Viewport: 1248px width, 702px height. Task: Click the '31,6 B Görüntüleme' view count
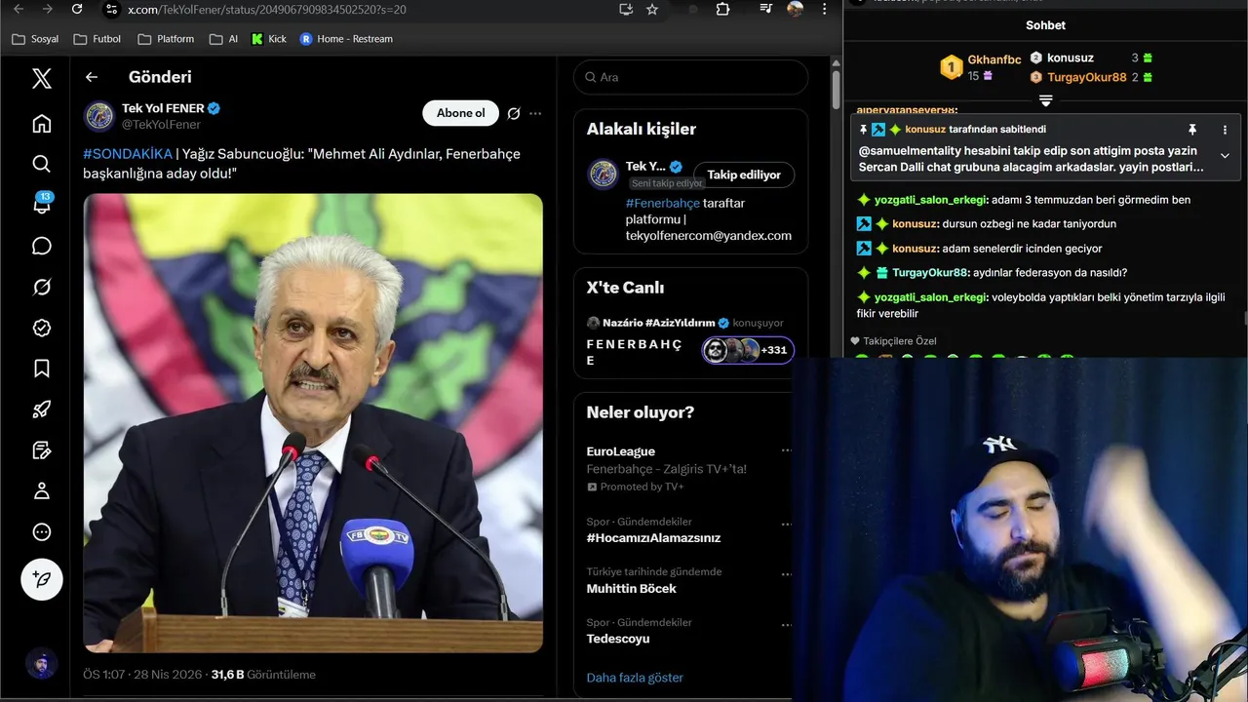263,675
